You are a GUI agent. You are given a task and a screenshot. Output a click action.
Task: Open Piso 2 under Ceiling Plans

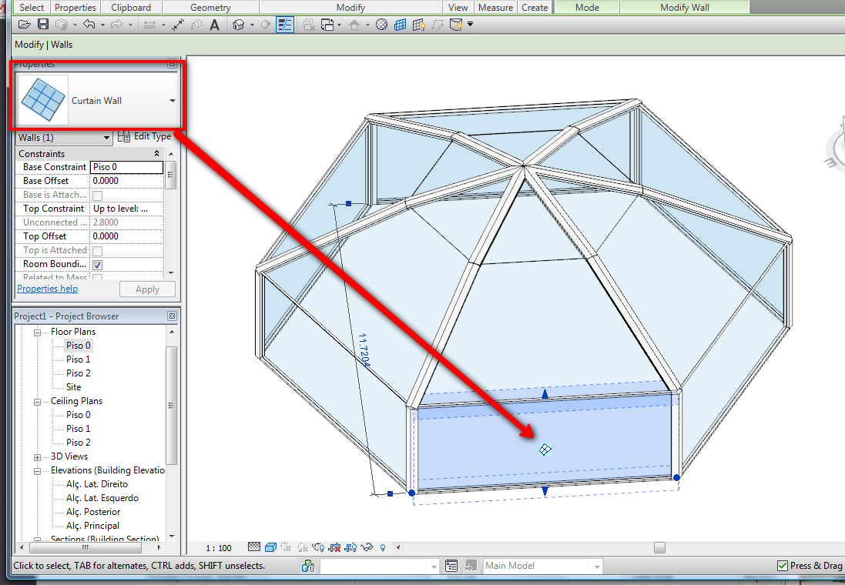(78, 443)
